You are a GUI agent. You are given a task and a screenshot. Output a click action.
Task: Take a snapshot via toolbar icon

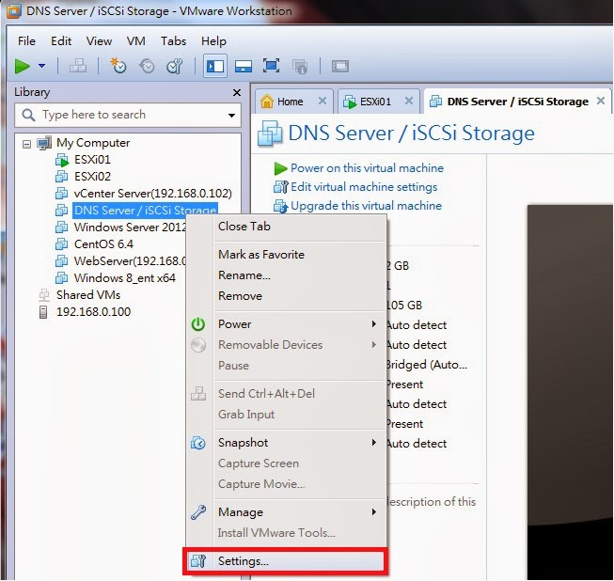[x=118, y=66]
